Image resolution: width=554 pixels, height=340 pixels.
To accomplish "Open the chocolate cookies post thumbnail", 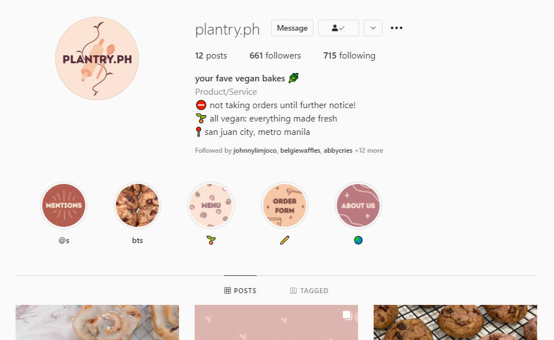I will point(455,322).
